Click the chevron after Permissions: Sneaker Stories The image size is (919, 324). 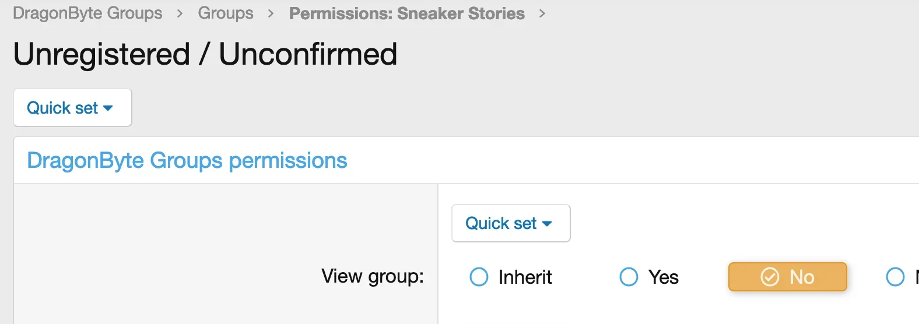click(542, 13)
